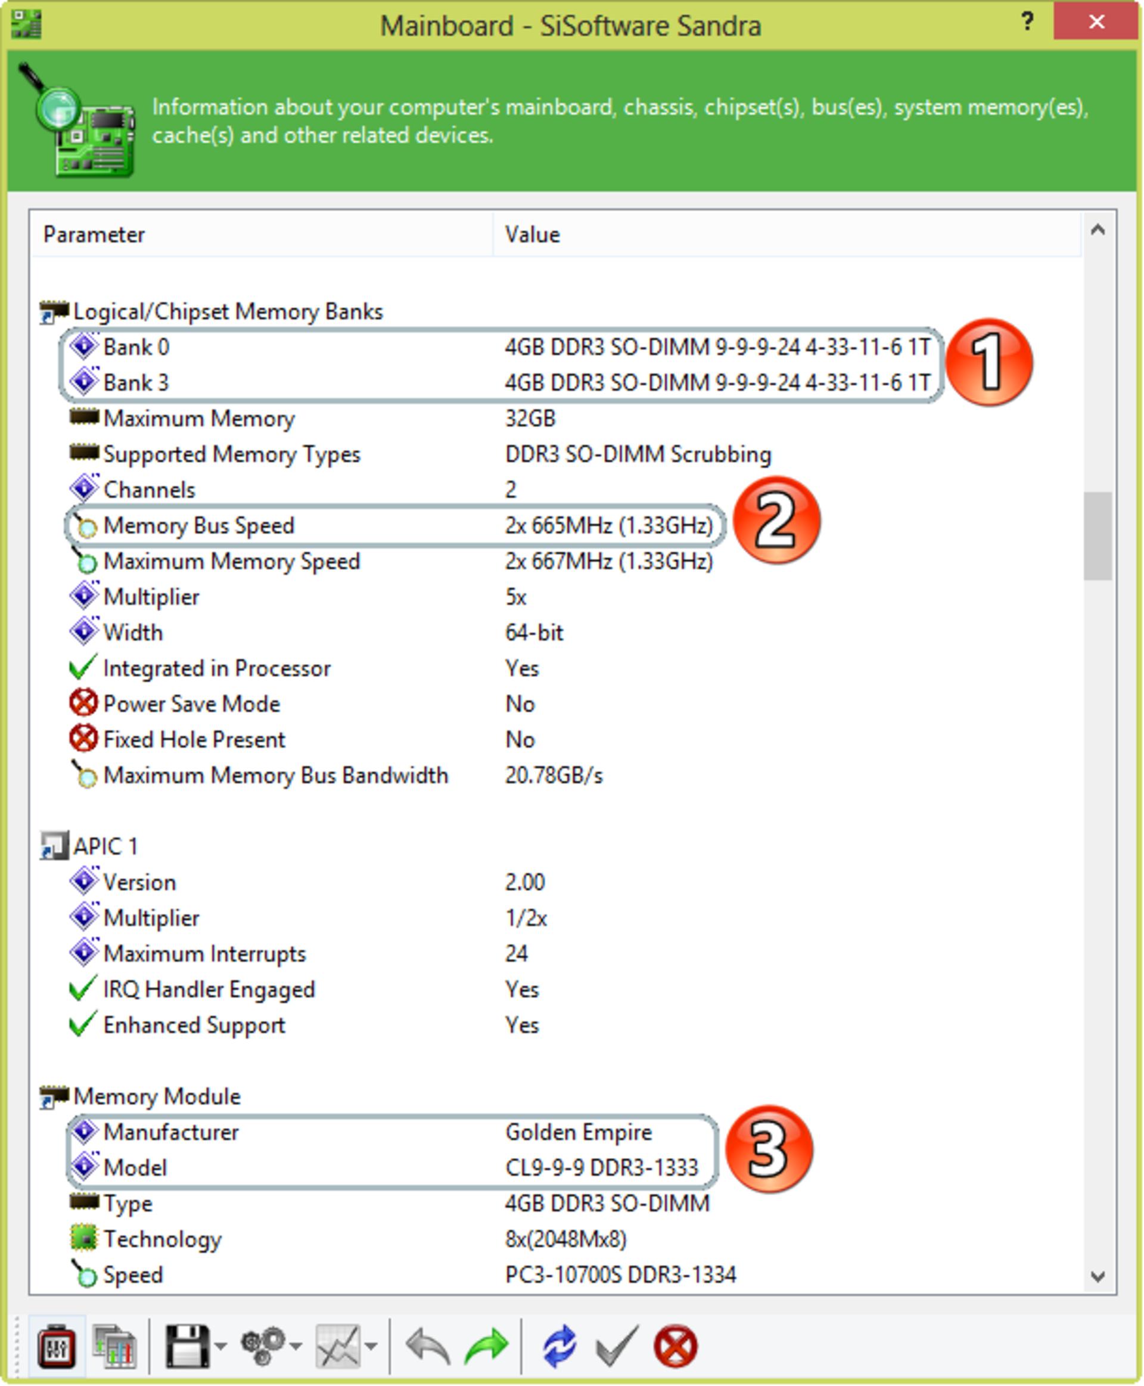Click the 'Memory Bus Speed' parameter
1144x1386 pixels.
click(x=199, y=525)
